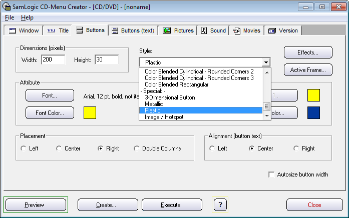The width and height of the screenshot is (349, 218).
Task: Set button text alignment to Left
Action: [212, 148]
